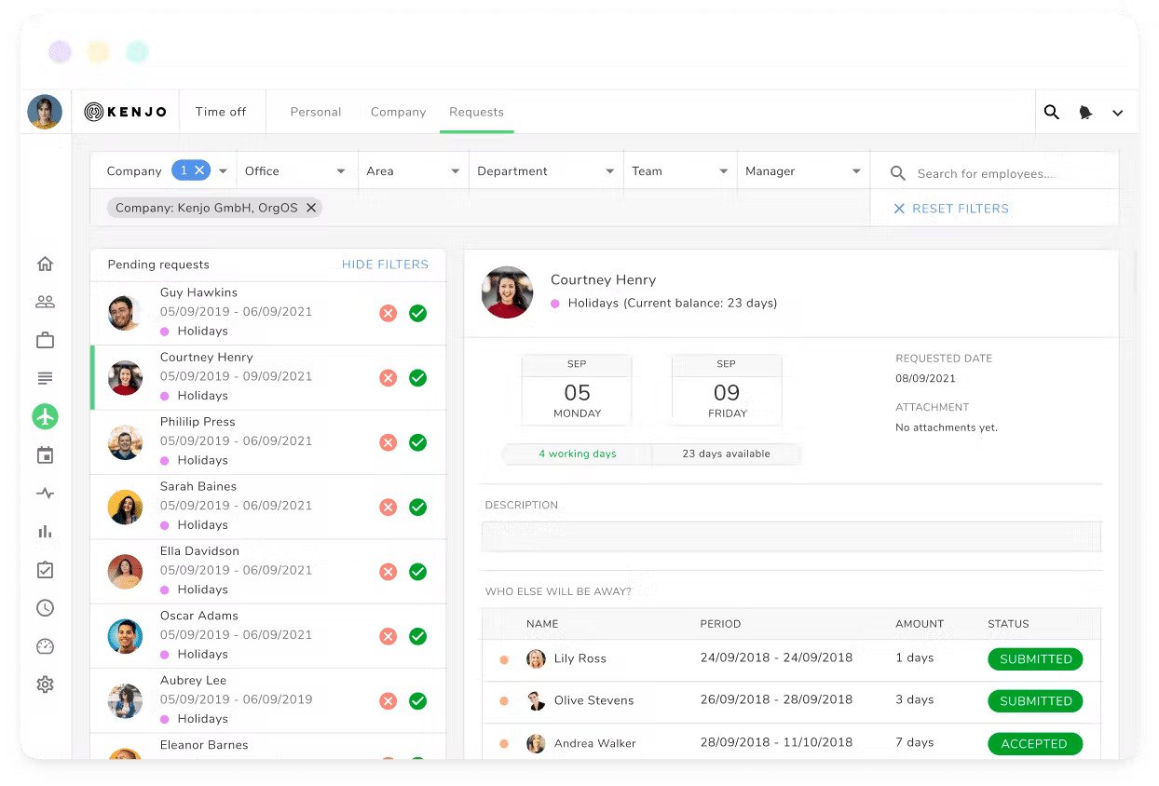This screenshot has width=1159, height=786.
Task: Open the Attendance clock icon in sidebar
Action: 45,608
